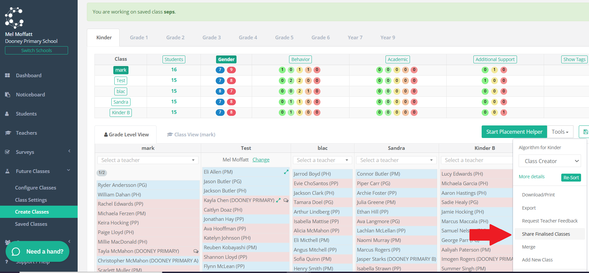Click Start Placement Helper button
Image resolution: width=589 pixels, height=273 pixels.
tap(514, 132)
